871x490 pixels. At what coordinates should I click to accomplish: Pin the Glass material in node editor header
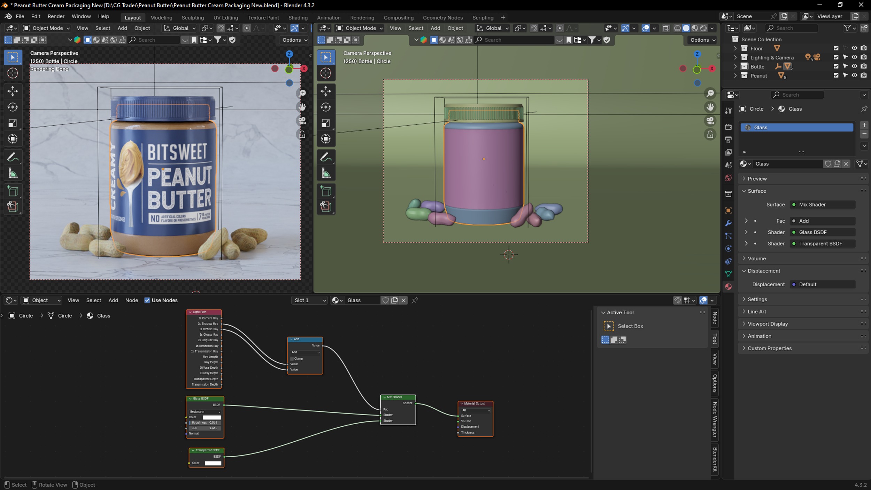click(x=415, y=300)
